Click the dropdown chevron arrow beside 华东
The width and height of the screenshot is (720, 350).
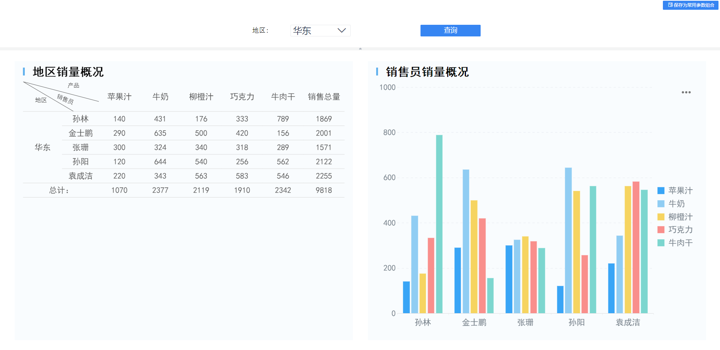[x=341, y=30]
